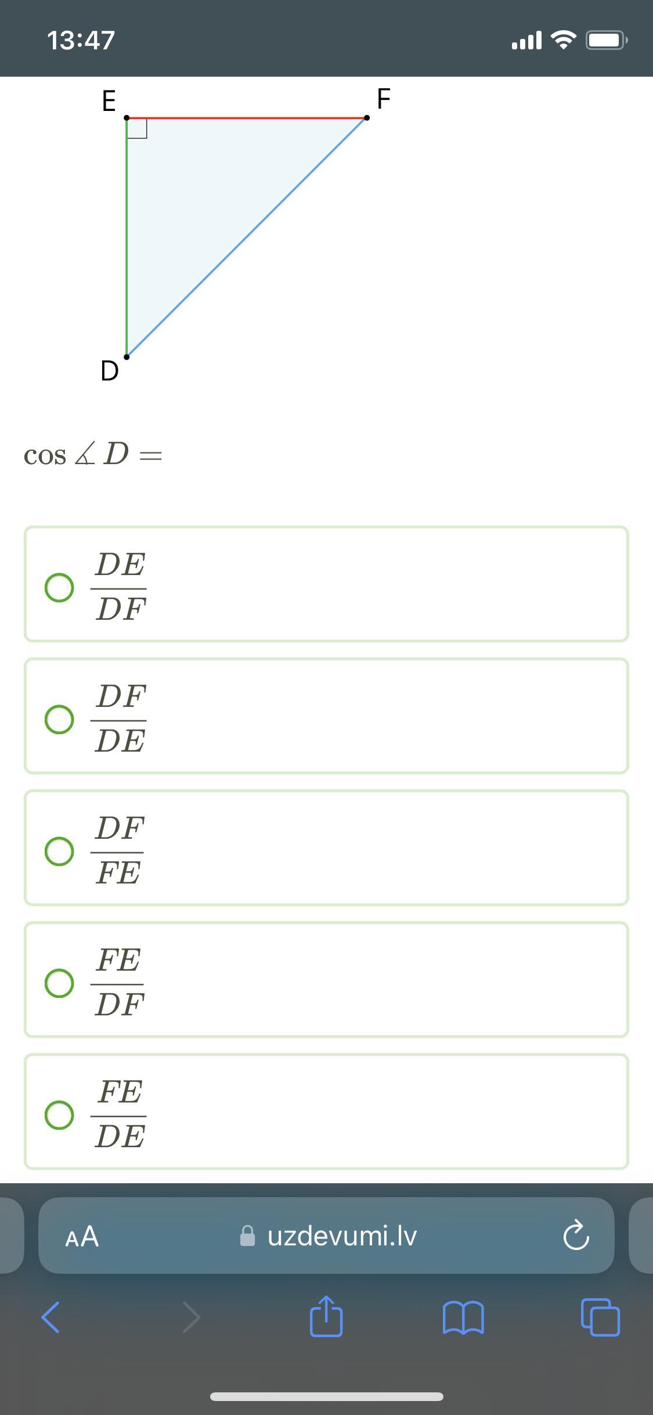This screenshot has height=1415, width=653.
Task: Select the DE over DF radio button
Action: coord(59,588)
